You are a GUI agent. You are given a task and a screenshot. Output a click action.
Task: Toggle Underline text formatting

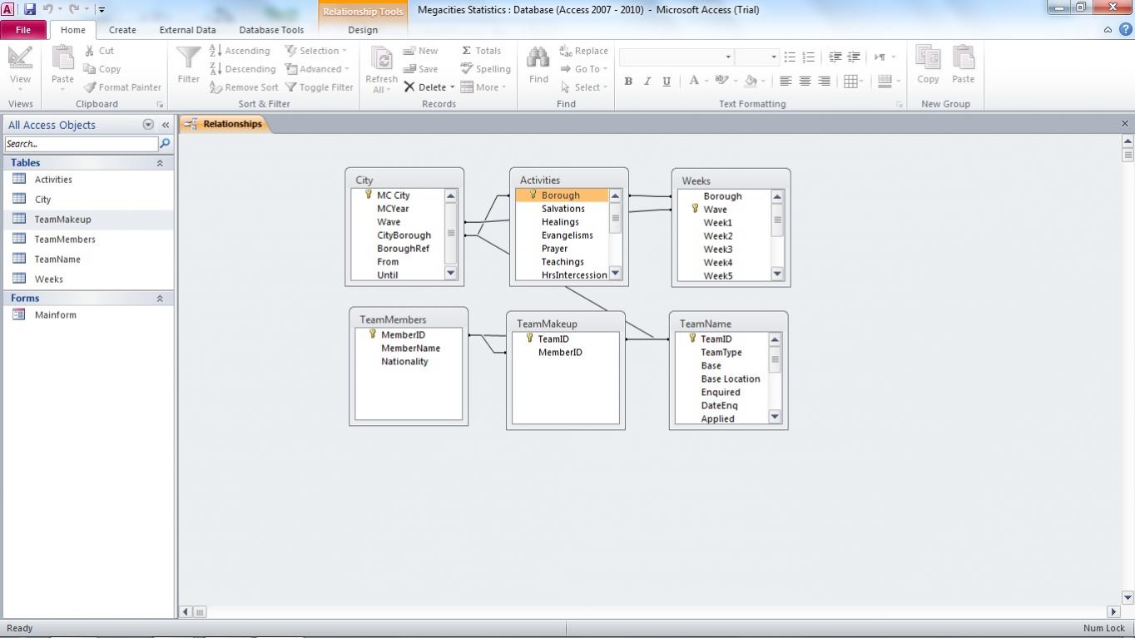point(667,82)
